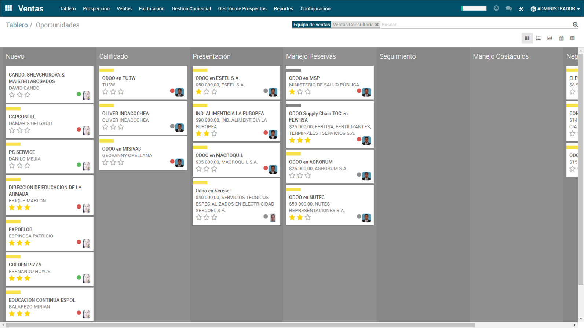
Task: Click salesperson avatar on ODOO en MISIVA3 card
Action: (179, 163)
